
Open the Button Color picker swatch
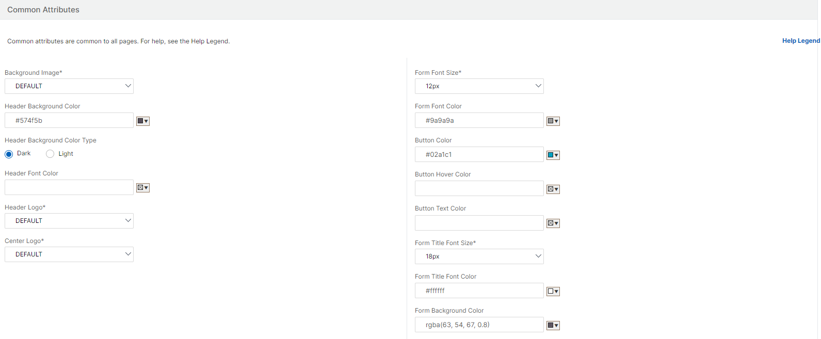tap(553, 155)
